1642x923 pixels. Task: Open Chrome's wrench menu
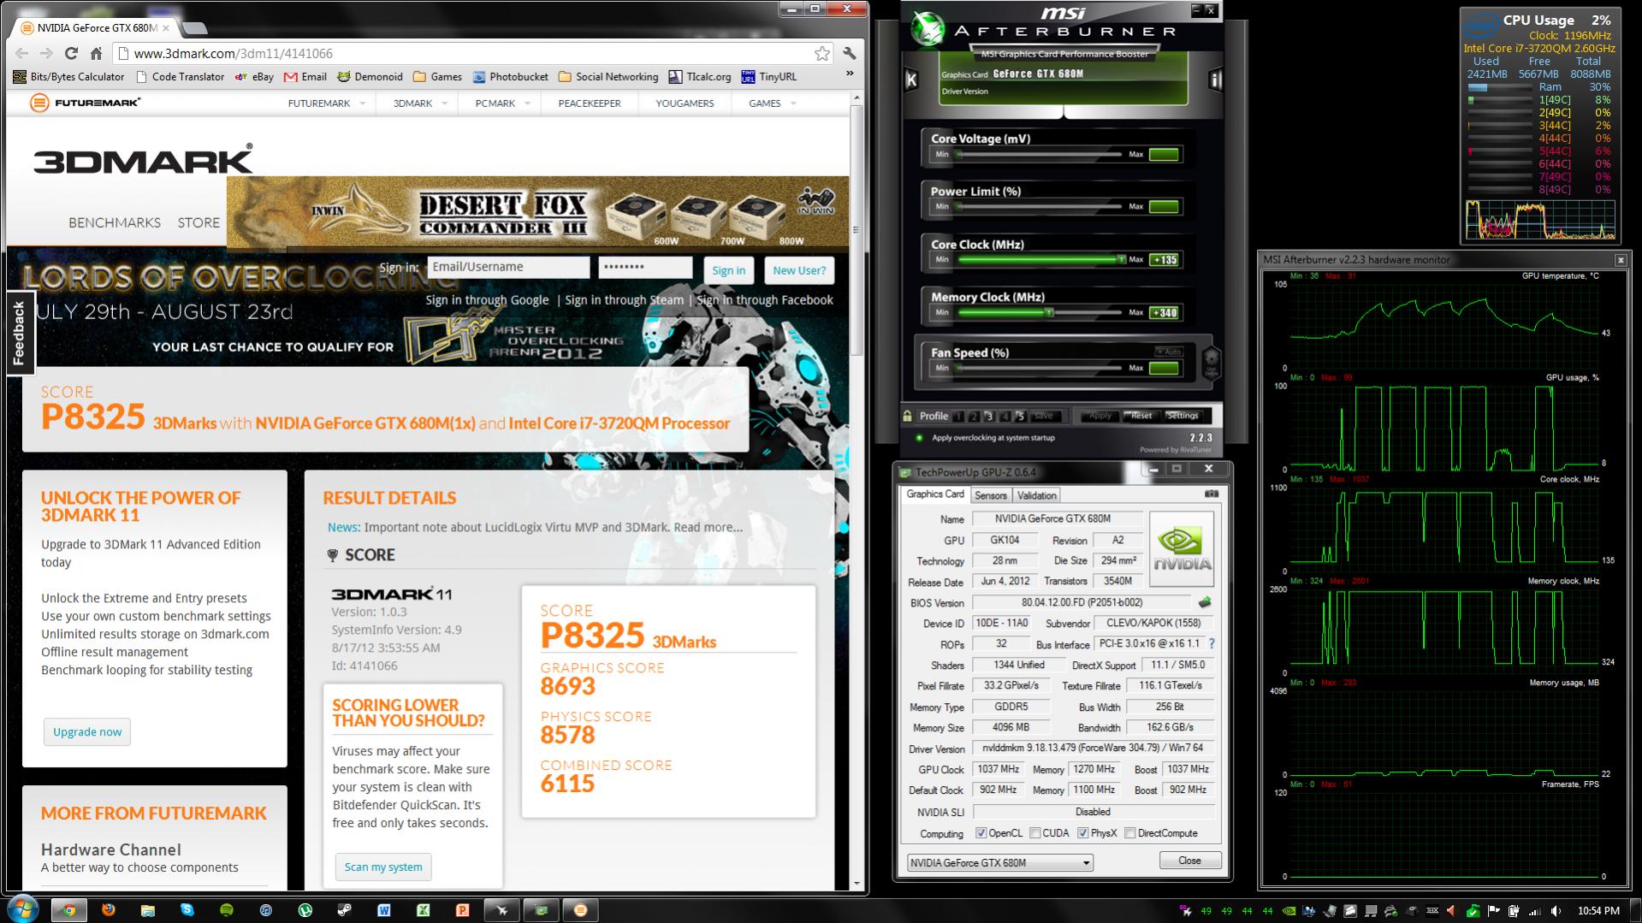(849, 53)
